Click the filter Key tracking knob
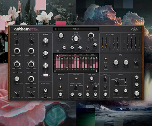The image size is (152, 126). (80, 48)
